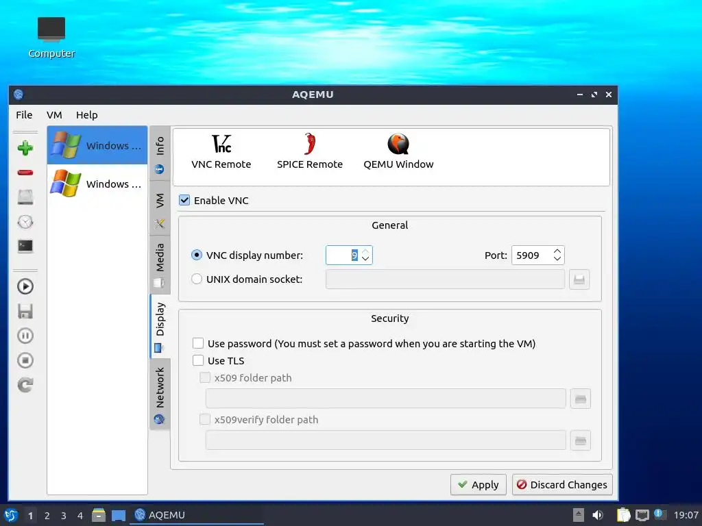The image size is (702, 526).
Task: Open file manager from taskbar
Action: pos(99,515)
